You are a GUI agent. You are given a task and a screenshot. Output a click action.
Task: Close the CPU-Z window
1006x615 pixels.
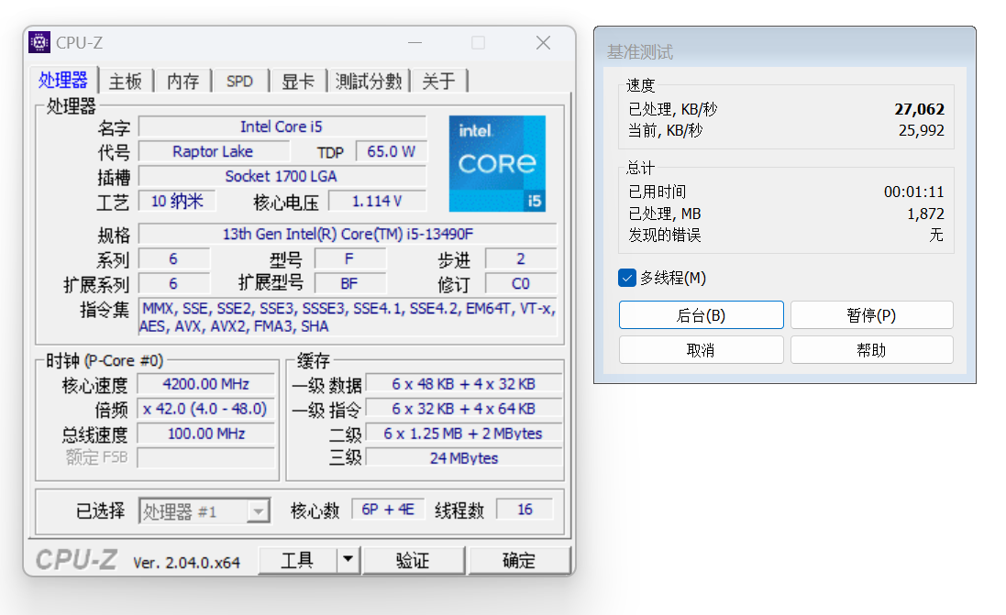(x=544, y=43)
